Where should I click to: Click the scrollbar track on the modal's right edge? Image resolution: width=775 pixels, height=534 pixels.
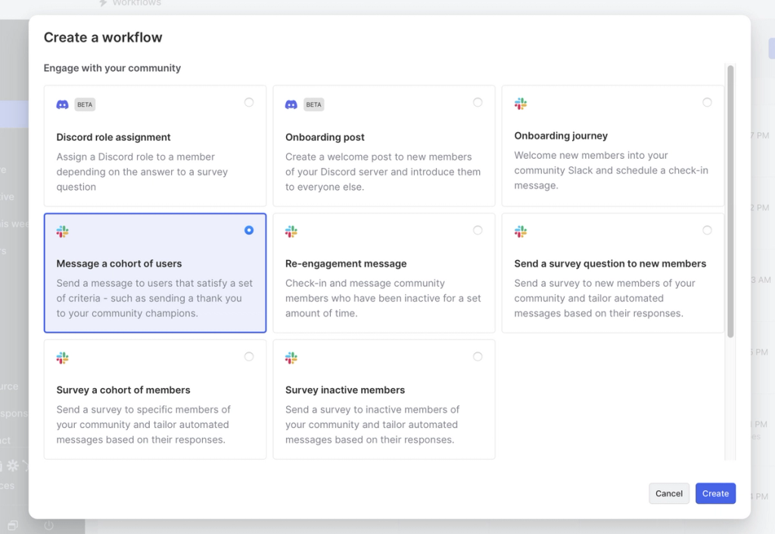tap(729, 265)
